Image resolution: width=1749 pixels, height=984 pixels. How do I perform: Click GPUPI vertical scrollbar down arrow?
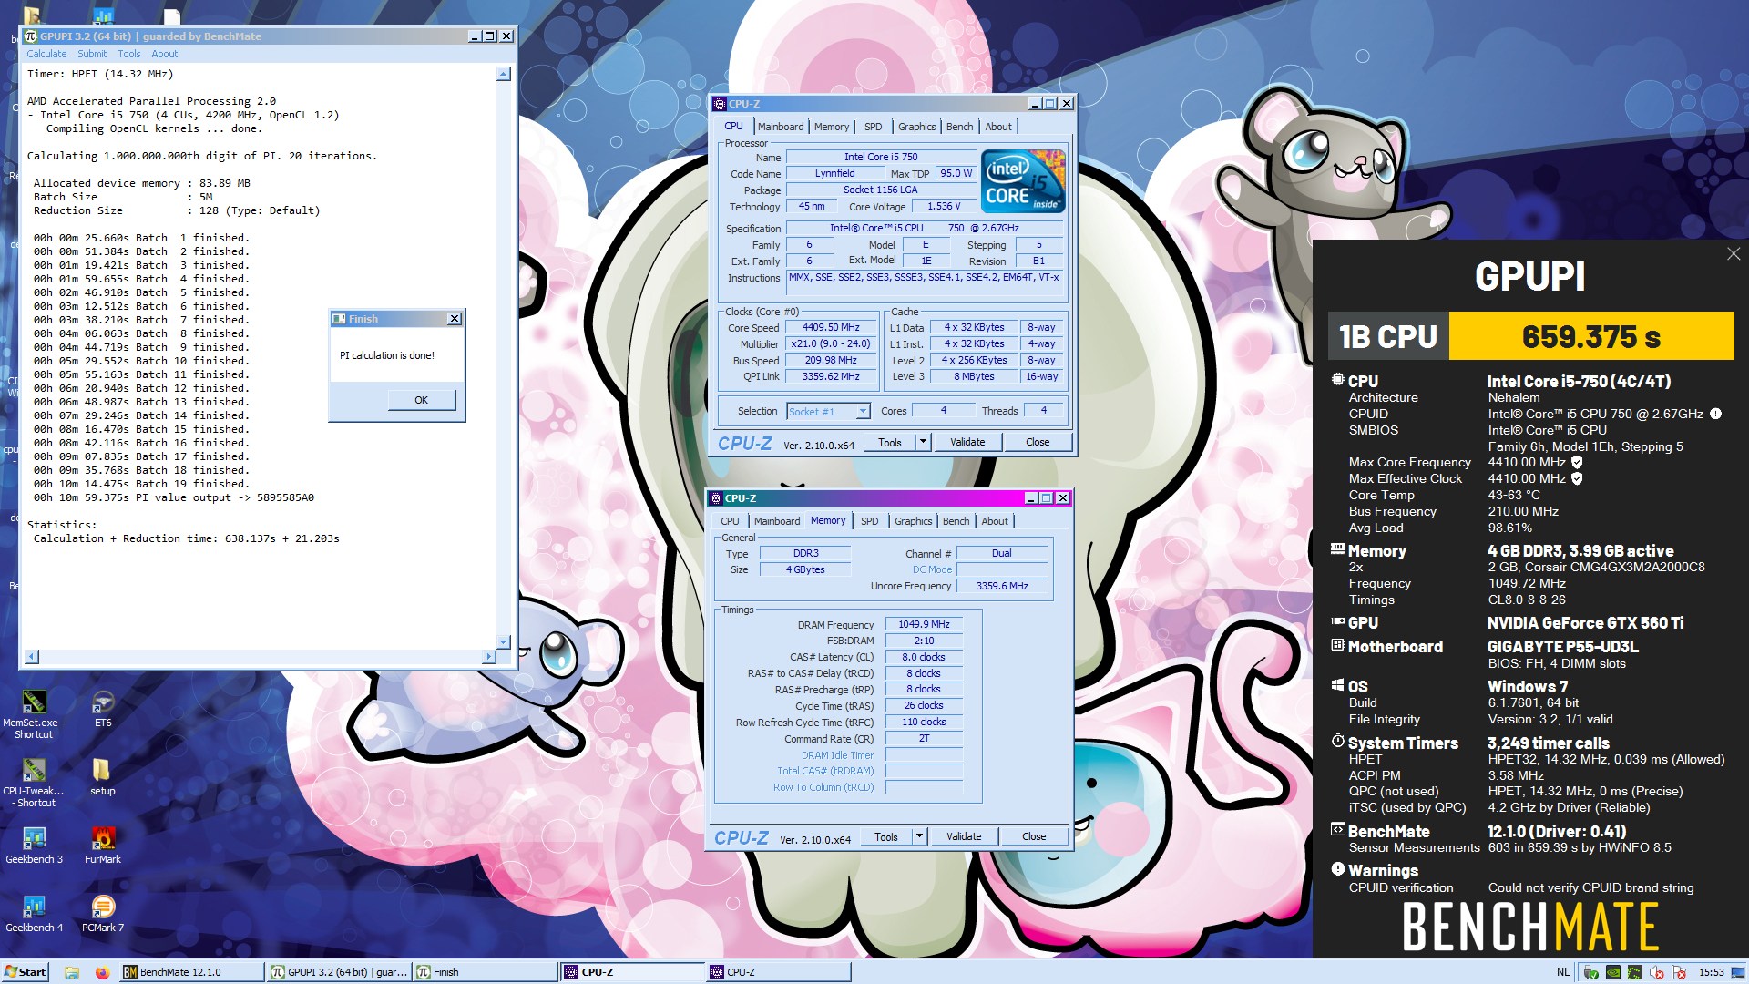(x=504, y=641)
